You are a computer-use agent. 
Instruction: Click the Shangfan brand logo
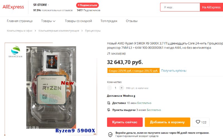16,52
